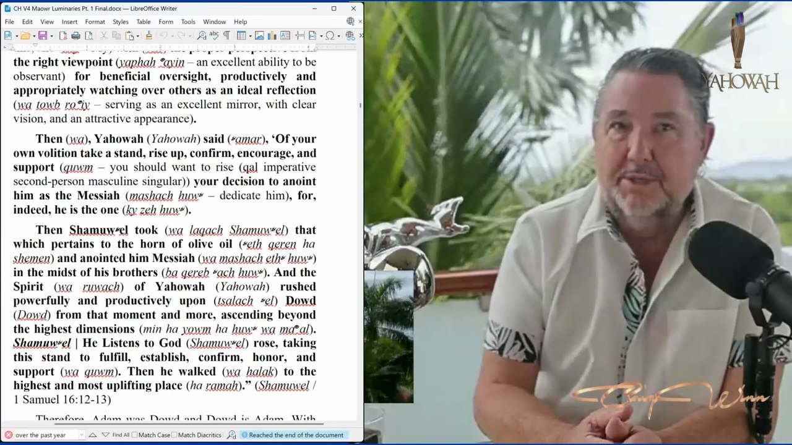Open the Help menu
This screenshot has width=792, height=445.
(241, 22)
